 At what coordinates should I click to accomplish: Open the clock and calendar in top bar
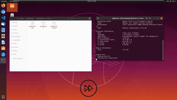pos(92,1)
